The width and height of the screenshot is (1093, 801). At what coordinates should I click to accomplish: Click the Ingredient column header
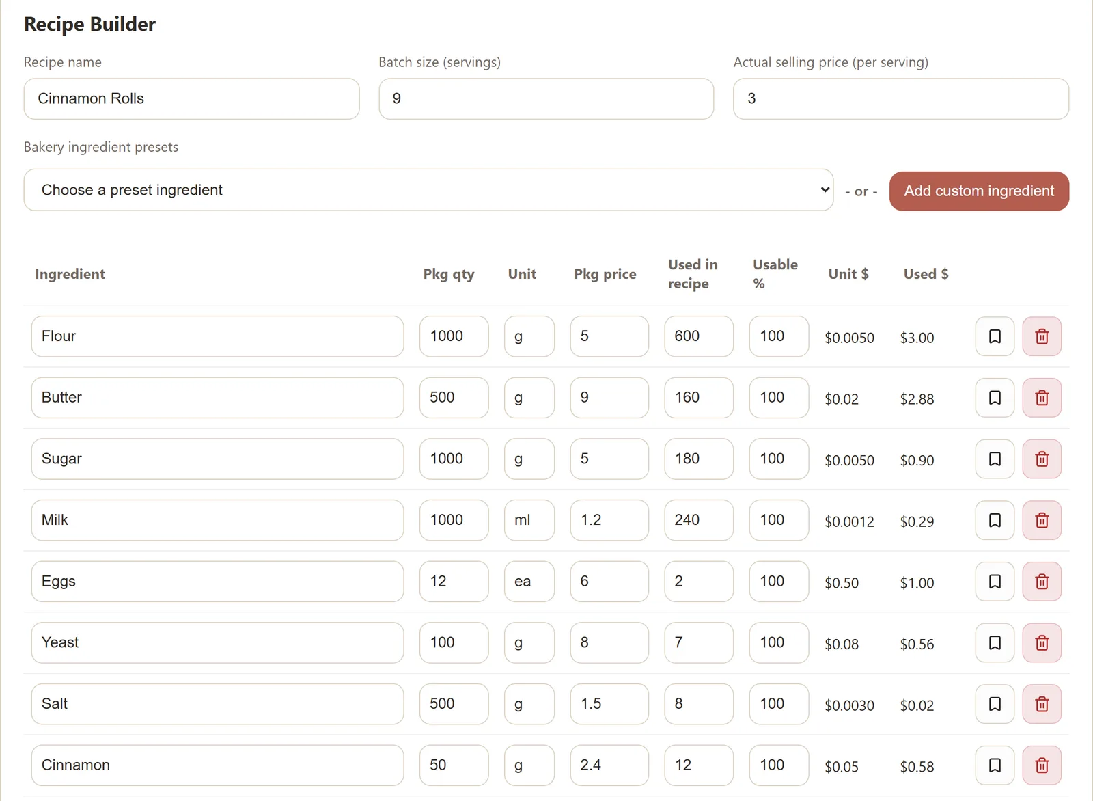click(70, 274)
